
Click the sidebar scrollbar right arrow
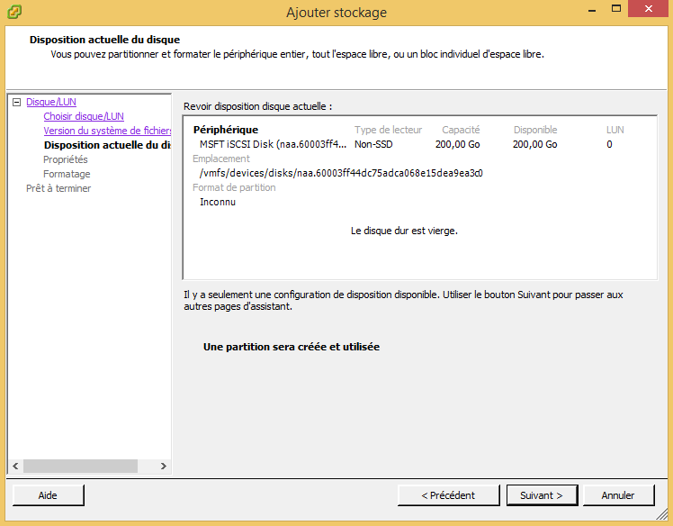(163, 466)
